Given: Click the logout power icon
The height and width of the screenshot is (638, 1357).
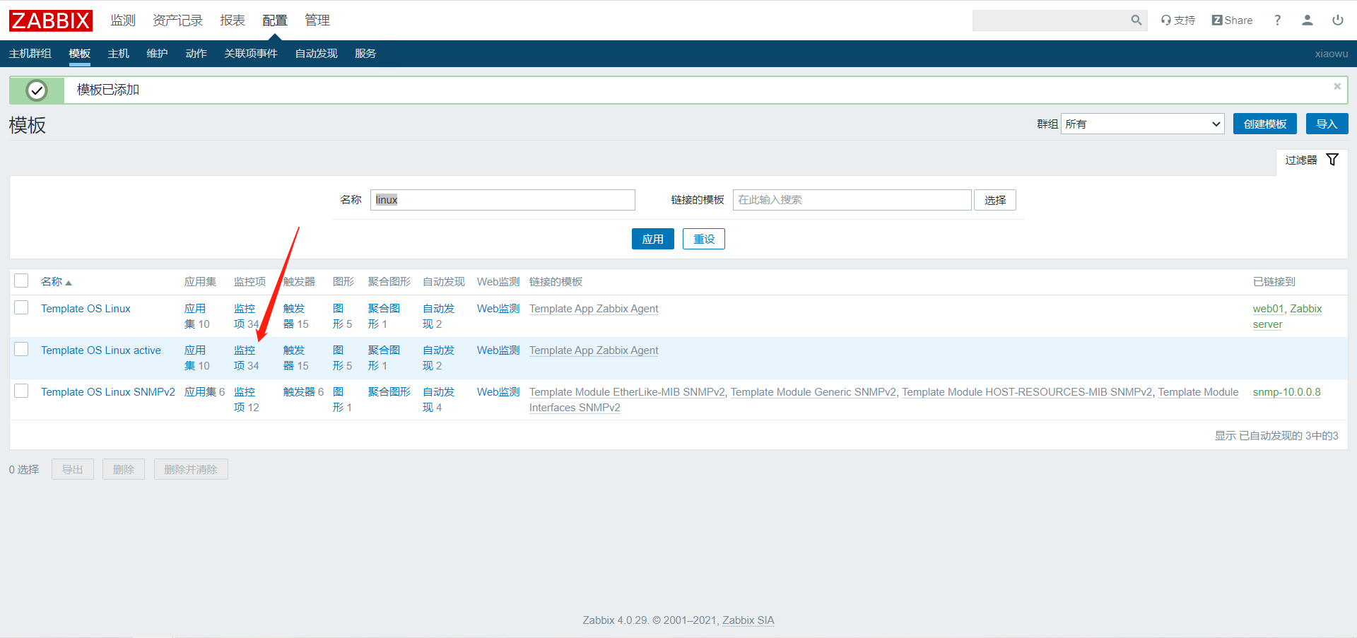Looking at the screenshot, I should (x=1337, y=20).
